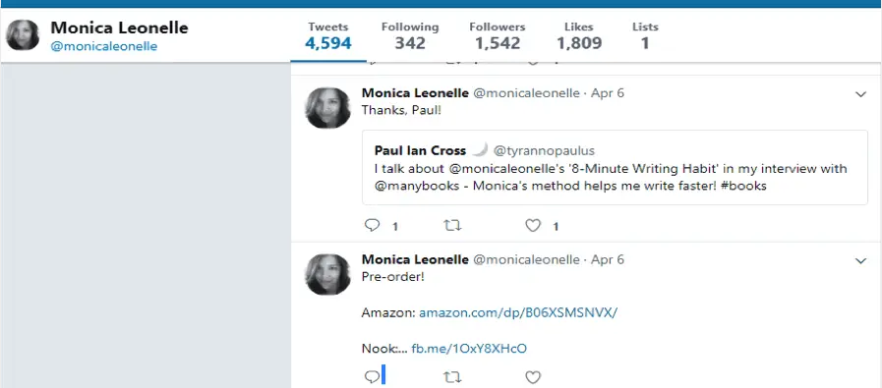Click reply icon on 'Thanks, Paul!' tweet
The width and height of the screenshot is (882, 388).
373,226
